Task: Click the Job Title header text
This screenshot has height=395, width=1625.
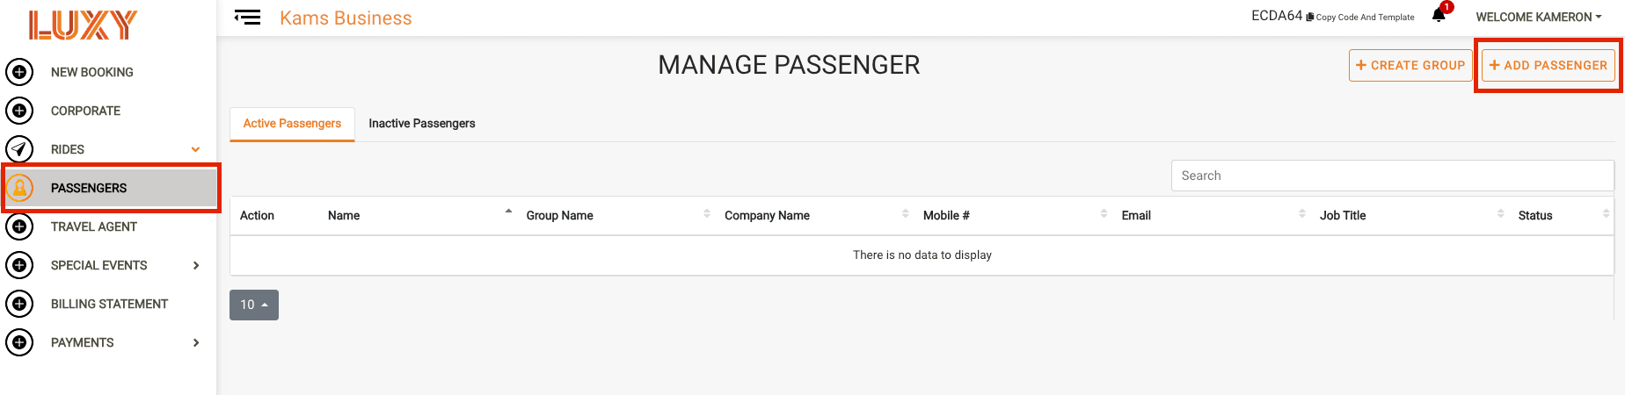Action: [x=1343, y=216]
